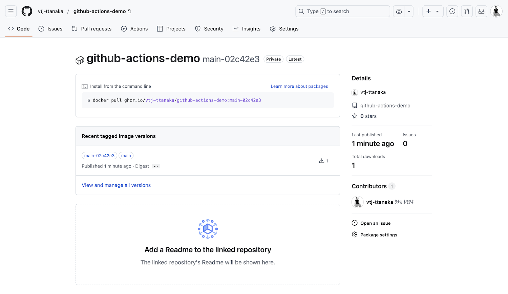Open Copilot chat icon
This screenshot has width=508, height=294.
(x=399, y=11)
